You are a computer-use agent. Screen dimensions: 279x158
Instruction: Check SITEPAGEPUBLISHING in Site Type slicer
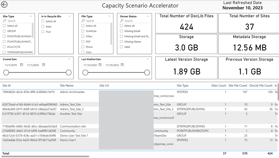(x=4, y=52)
